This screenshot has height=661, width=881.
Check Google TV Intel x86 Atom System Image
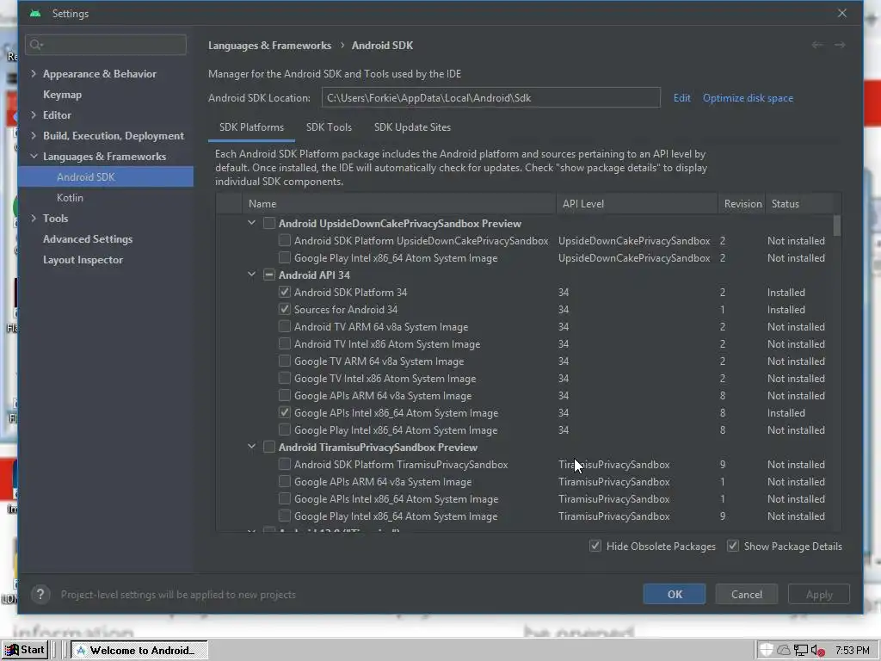[284, 379]
